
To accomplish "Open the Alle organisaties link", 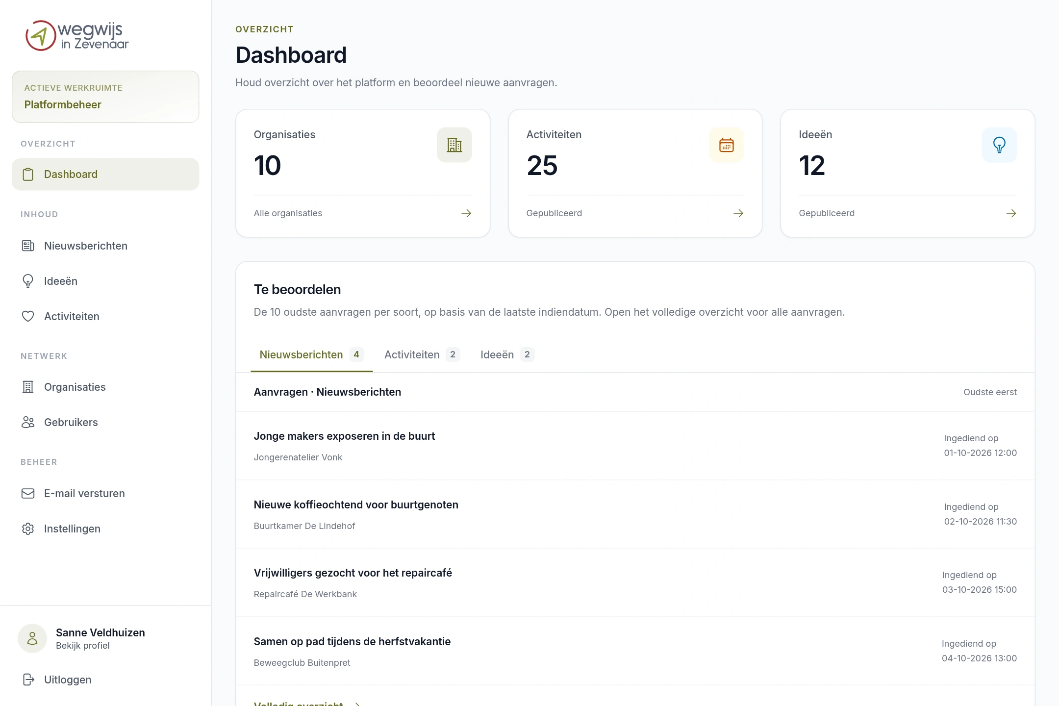I will (288, 213).
